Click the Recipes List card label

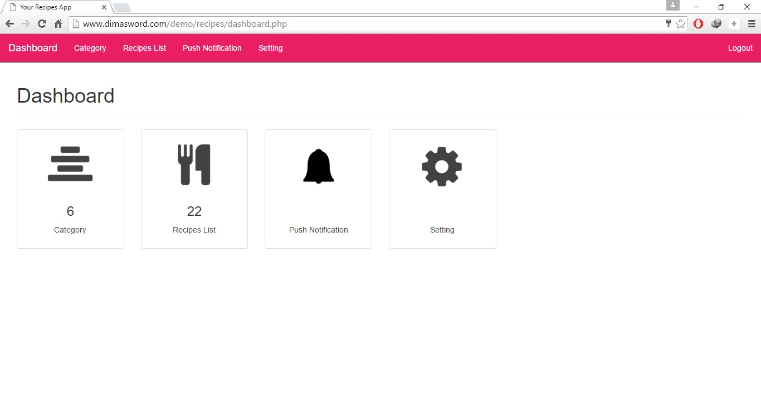[194, 230]
